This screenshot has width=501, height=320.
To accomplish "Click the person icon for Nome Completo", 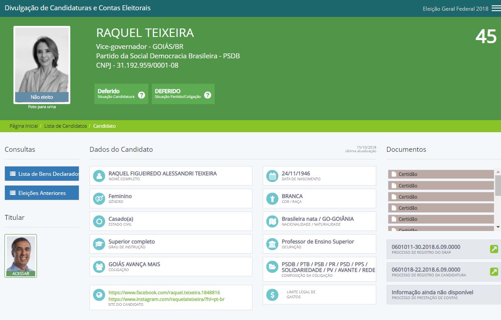I will [99, 176].
